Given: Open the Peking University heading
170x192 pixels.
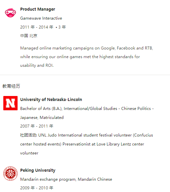Looking at the screenshot, I should pos(38,170).
